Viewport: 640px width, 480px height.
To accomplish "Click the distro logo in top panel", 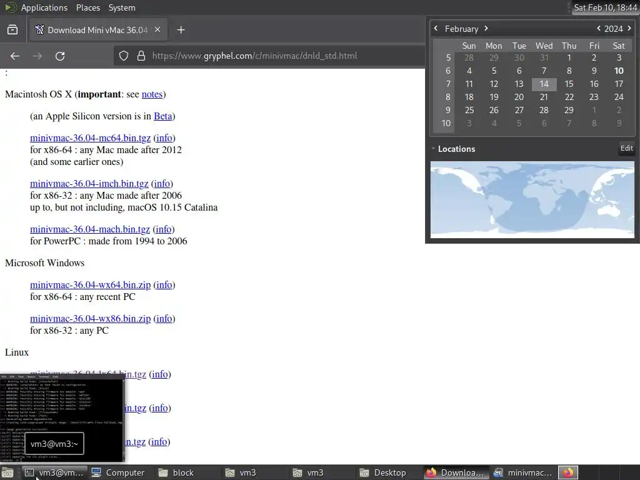I will [11, 7].
